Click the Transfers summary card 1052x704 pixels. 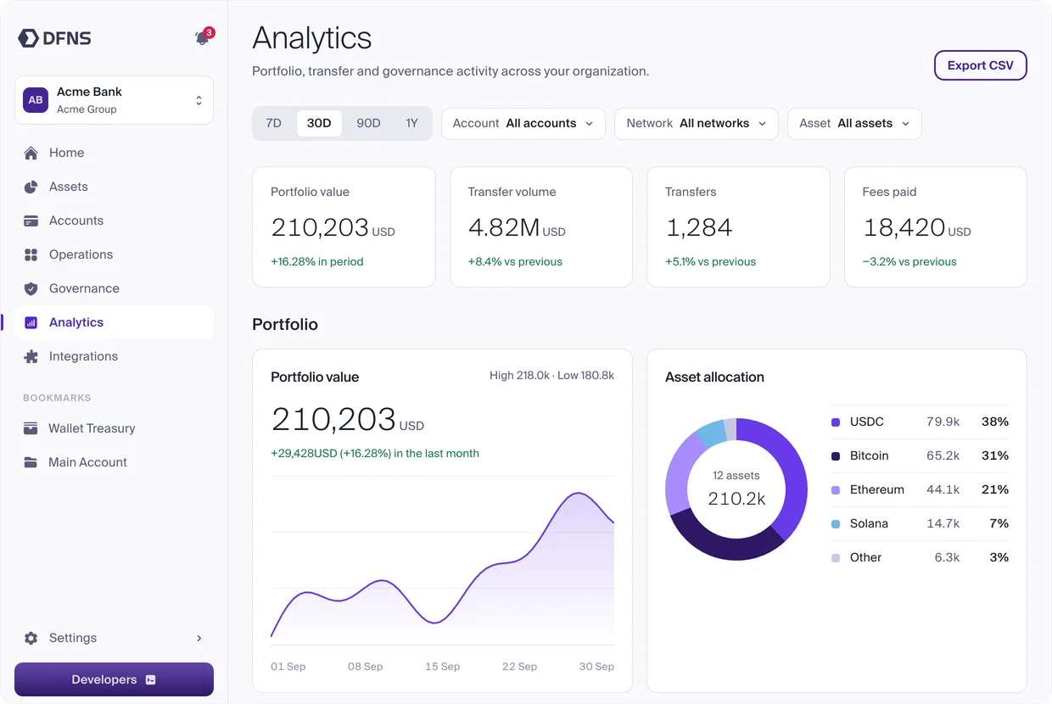738,226
